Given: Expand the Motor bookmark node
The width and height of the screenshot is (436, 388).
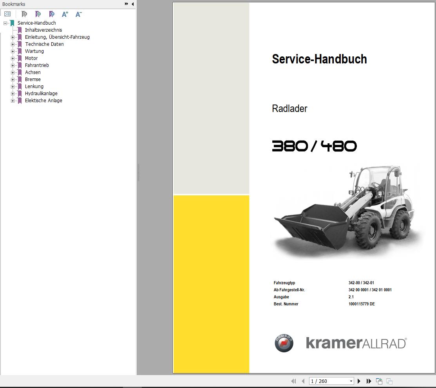Looking at the screenshot, I should pyautogui.click(x=13, y=59).
